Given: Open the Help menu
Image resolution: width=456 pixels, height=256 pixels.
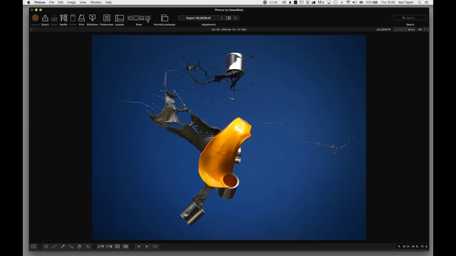Looking at the screenshot, I should [108, 2].
